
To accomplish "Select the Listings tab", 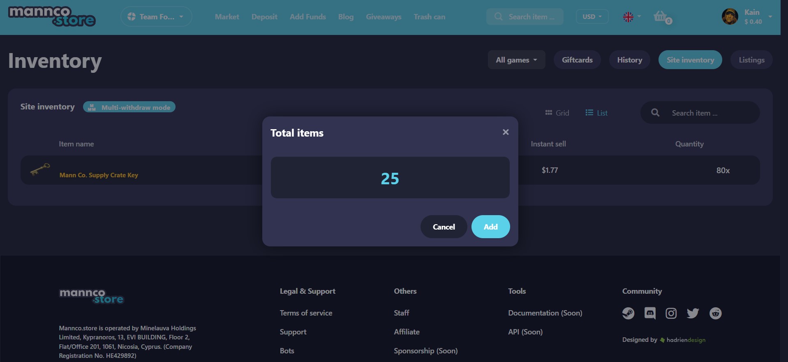I will tap(751, 60).
